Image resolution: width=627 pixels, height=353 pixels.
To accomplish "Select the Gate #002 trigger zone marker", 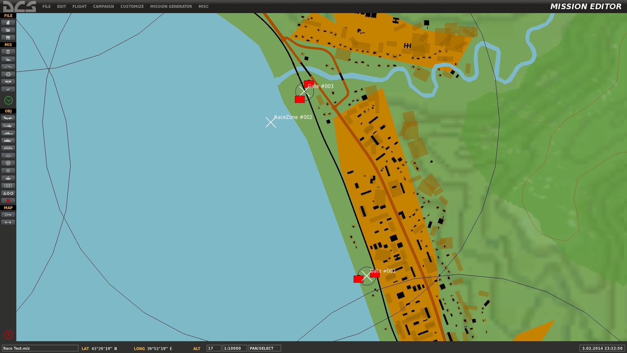I will pyautogui.click(x=366, y=276).
